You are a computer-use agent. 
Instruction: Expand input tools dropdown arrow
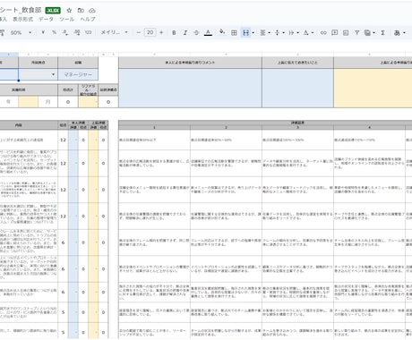[x=404, y=33]
